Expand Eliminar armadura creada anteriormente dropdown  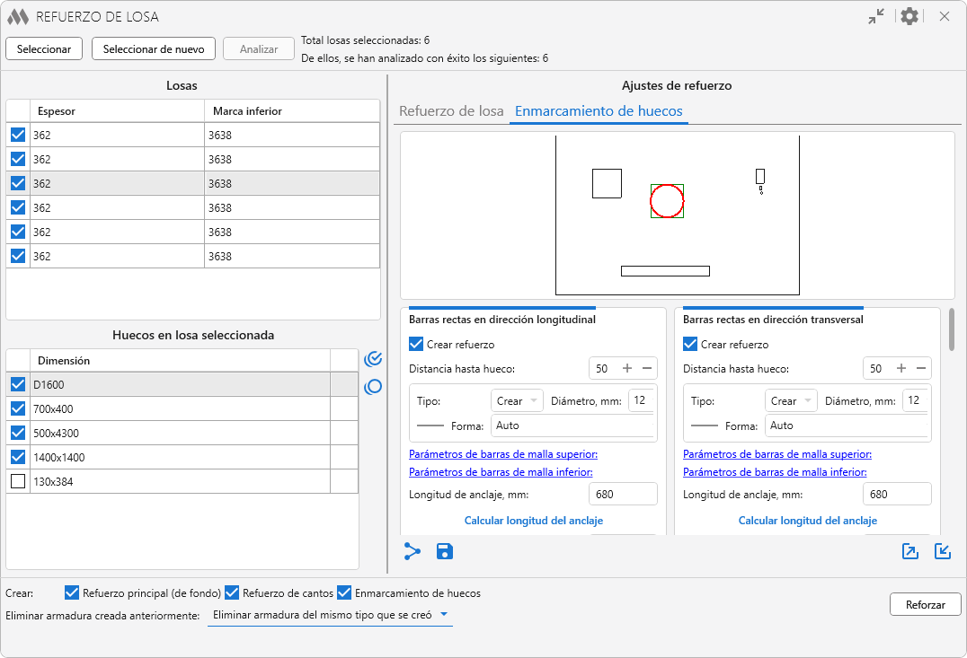click(x=329, y=616)
